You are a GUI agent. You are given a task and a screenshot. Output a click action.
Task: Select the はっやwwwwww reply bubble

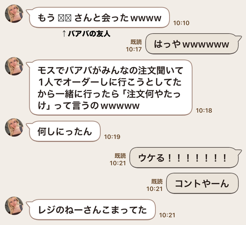(193, 44)
